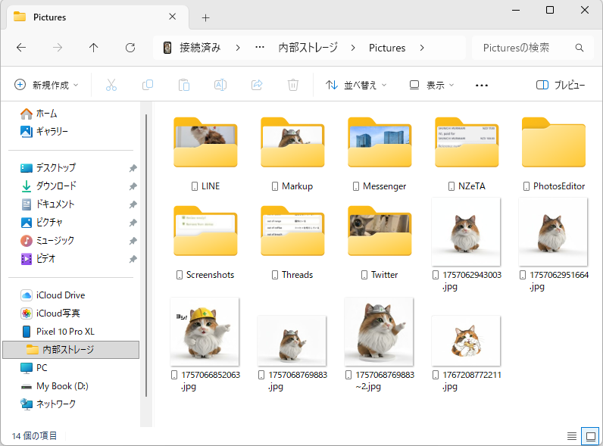Click the phone device icon in address bar
Screen dimensions: 603x446
tap(167, 48)
